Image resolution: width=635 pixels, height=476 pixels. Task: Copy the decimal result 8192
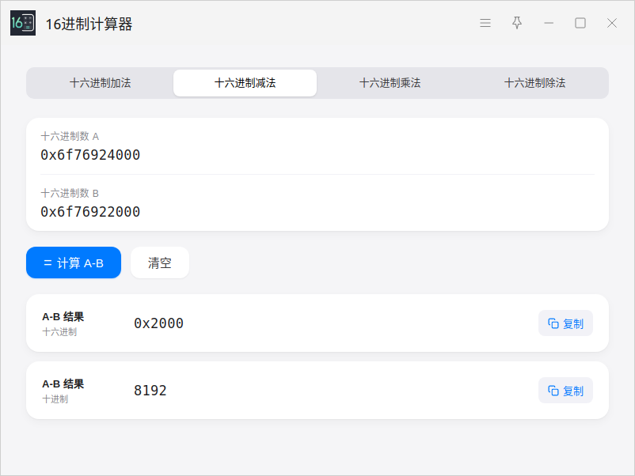(565, 391)
